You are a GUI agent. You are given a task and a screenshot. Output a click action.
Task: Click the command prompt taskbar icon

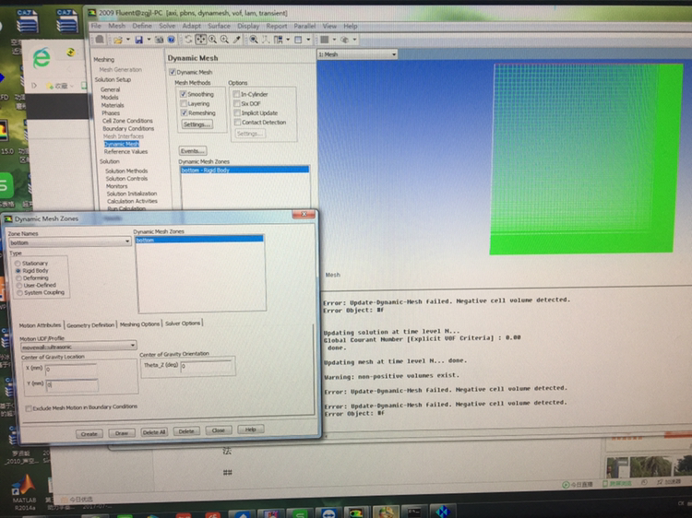pyautogui.click(x=414, y=512)
